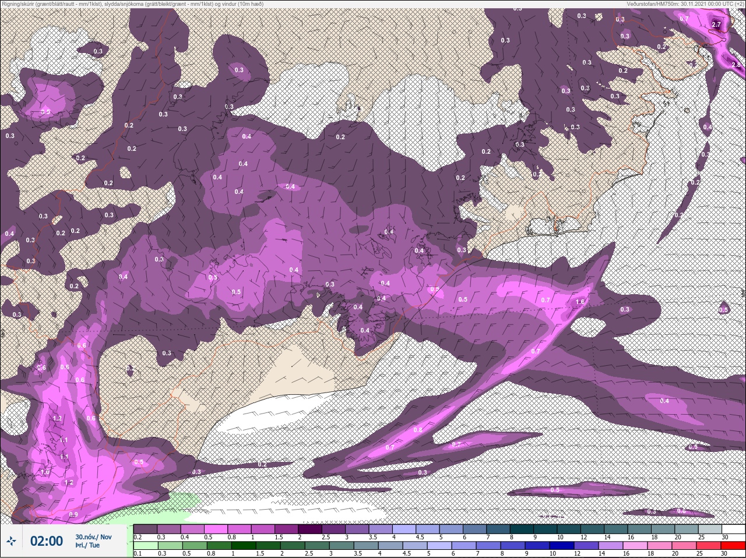
Task: Pick upper legend swatch between 0.5 and 0.8
Action: (x=217, y=529)
